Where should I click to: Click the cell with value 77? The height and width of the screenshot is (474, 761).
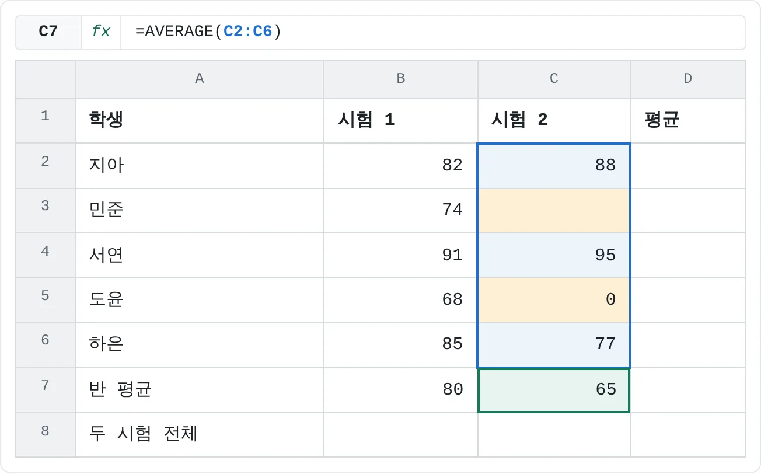tap(554, 345)
